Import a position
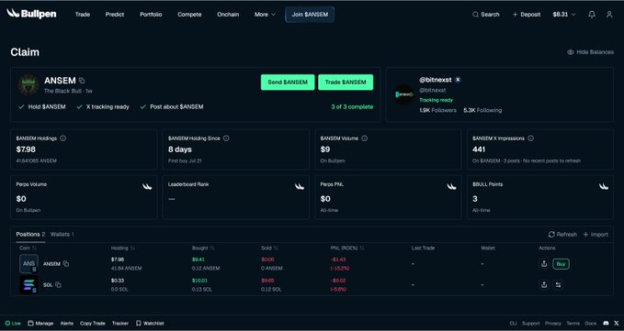The height and width of the screenshot is (331, 624). coord(596,235)
